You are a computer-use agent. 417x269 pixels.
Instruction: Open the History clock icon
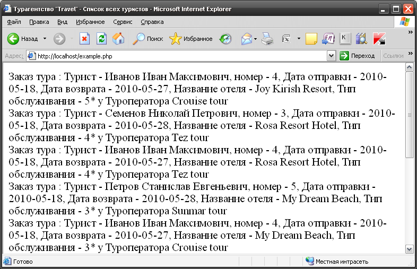click(x=225, y=39)
